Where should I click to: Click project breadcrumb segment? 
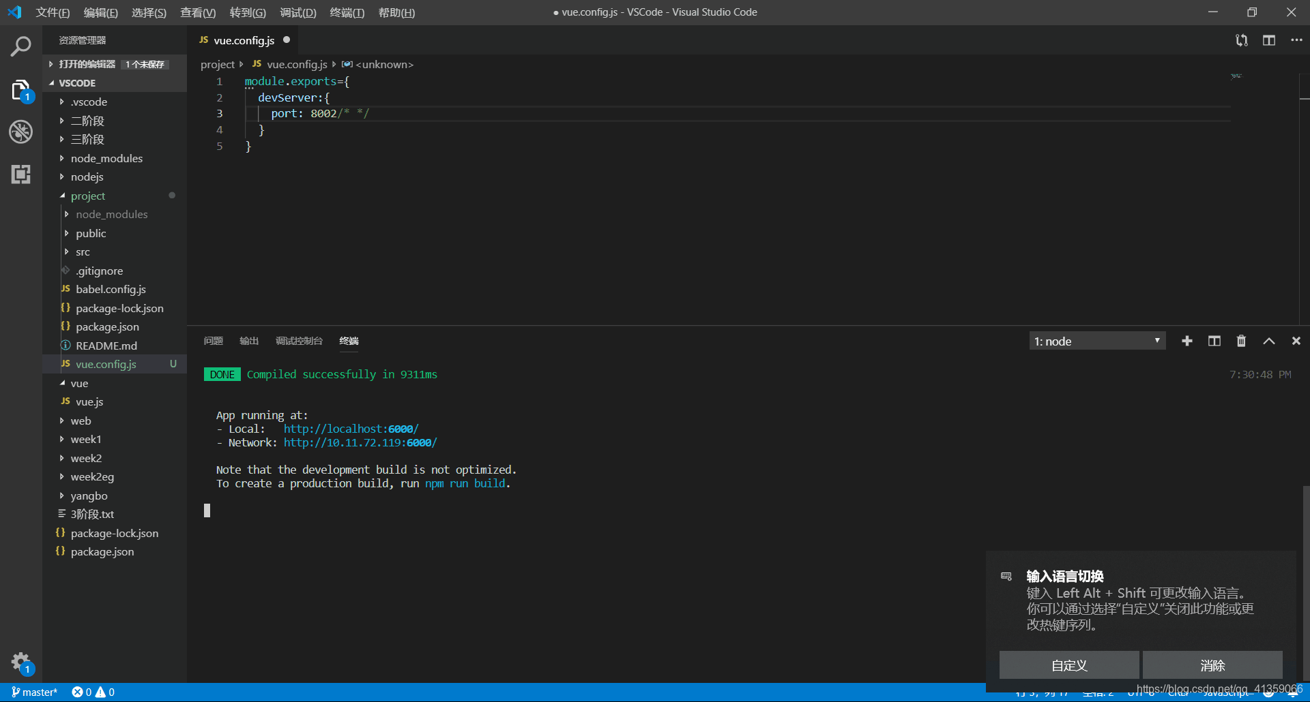pyautogui.click(x=218, y=64)
